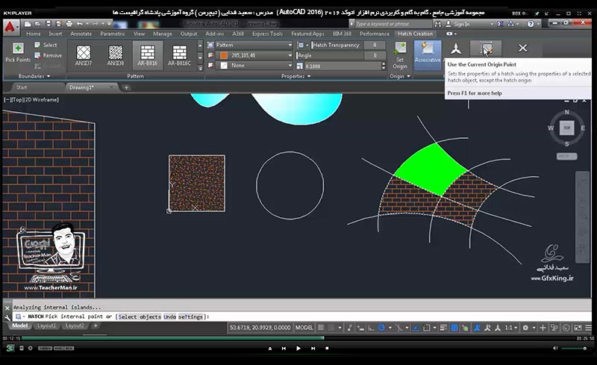Expand the Boundaries panel
597x365 pixels.
tap(34, 76)
